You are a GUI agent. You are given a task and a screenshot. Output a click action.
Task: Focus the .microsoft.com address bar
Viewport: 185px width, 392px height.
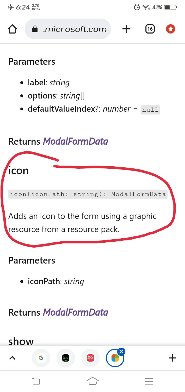tap(75, 29)
